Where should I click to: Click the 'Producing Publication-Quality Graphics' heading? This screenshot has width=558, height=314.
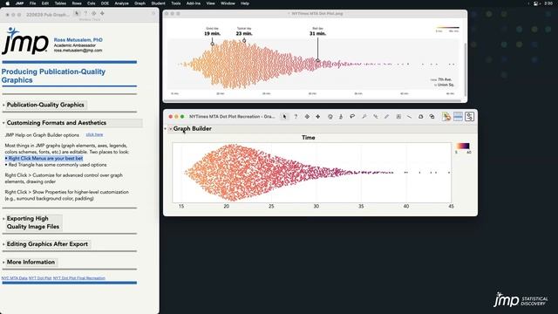click(x=53, y=76)
